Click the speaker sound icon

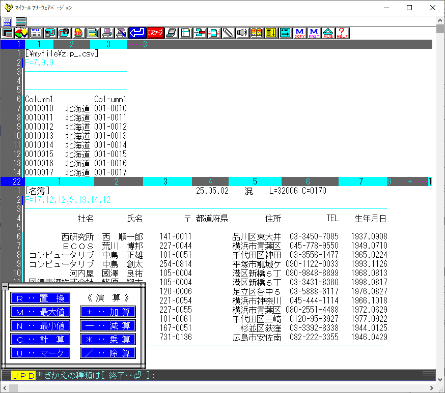pos(242,33)
